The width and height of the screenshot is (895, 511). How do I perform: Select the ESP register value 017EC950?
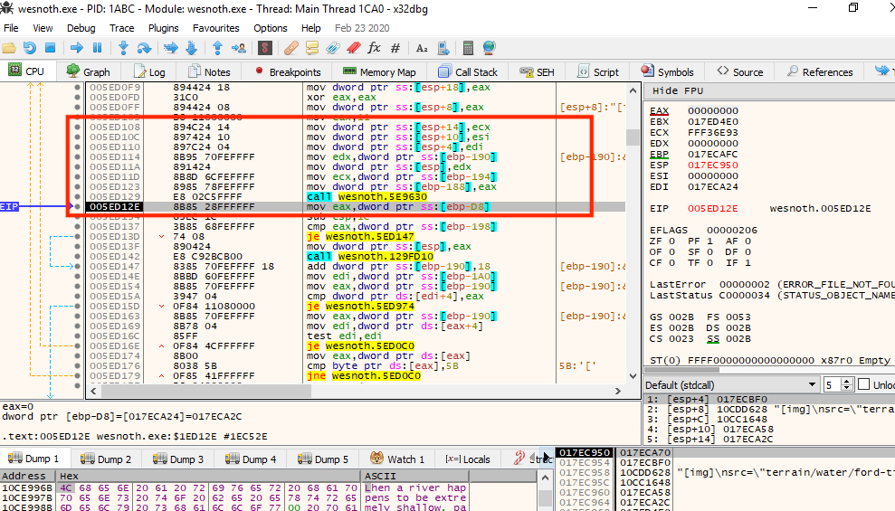coord(713,166)
